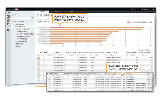
Task: Sort by the 合計アクセス回数 column header
Action: (x=131, y=53)
